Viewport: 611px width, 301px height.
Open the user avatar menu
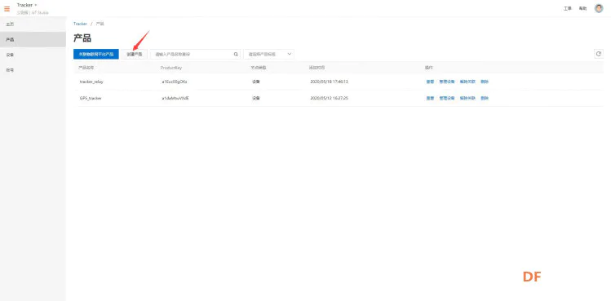(x=599, y=8)
